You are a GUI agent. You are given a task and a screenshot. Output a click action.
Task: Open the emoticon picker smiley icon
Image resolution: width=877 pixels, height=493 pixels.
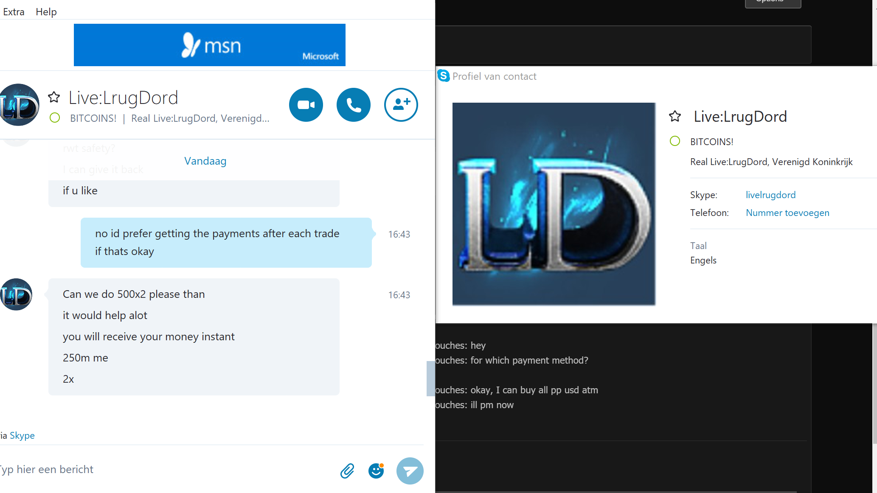pos(376,471)
